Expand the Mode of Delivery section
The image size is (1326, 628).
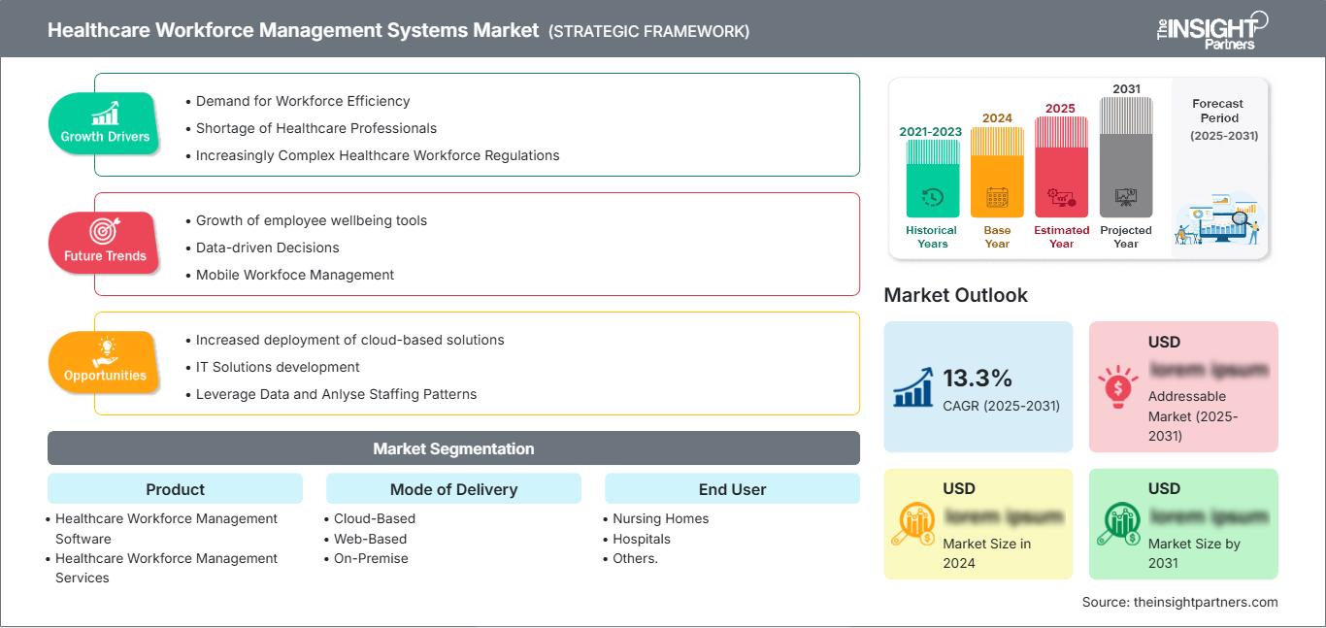click(x=452, y=489)
